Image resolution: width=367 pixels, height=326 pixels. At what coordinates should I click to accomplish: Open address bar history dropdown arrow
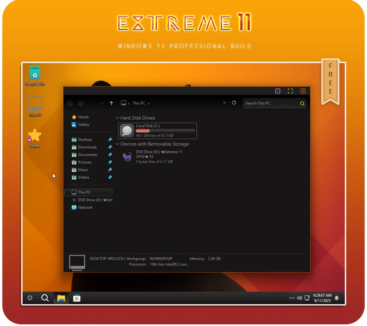pos(225,103)
